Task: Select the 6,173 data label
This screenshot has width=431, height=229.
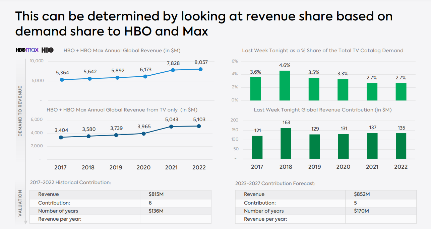Action: coord(145,70)
